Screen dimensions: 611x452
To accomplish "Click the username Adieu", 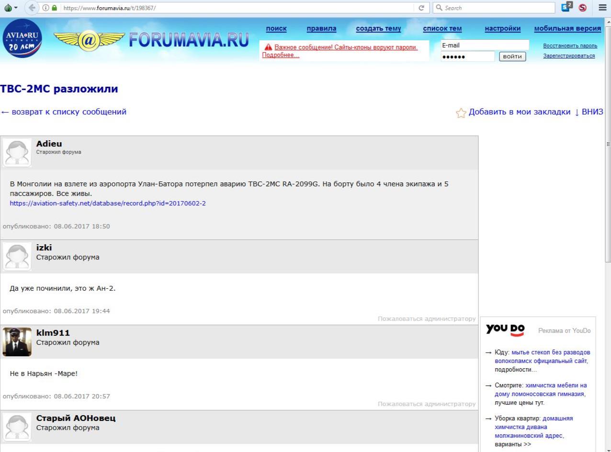I will (49, 144).
